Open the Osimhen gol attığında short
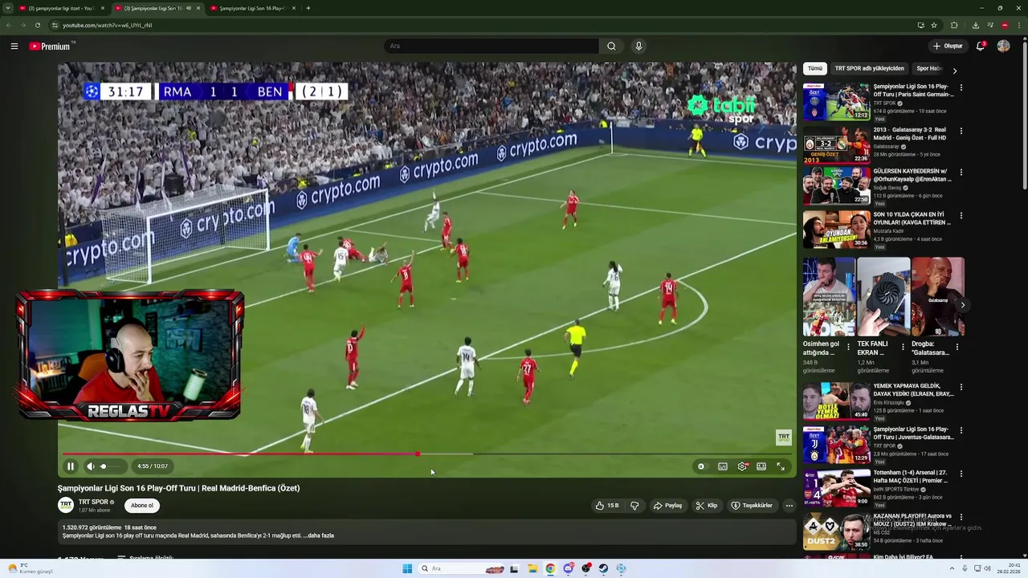Image resolution: width=1028 pixels, height=578 pixels. pyautogui.click(x=828, y=296)
